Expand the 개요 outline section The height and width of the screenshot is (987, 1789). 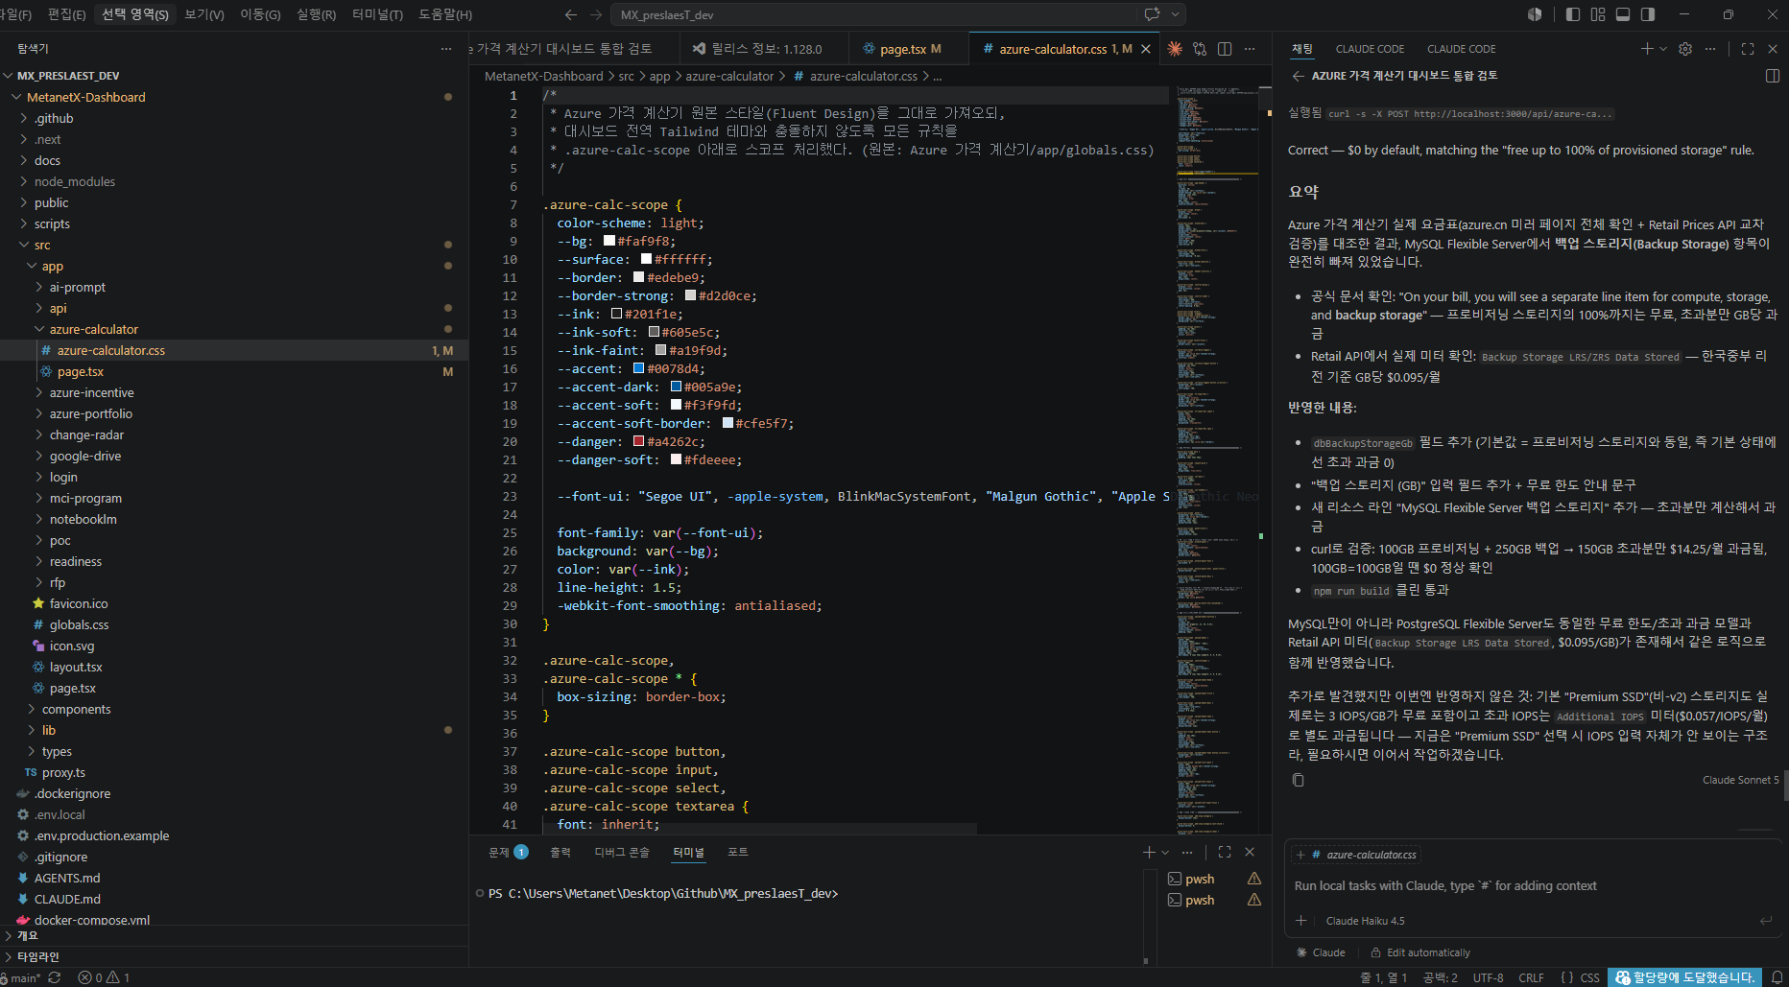click(x=27, y=935)
